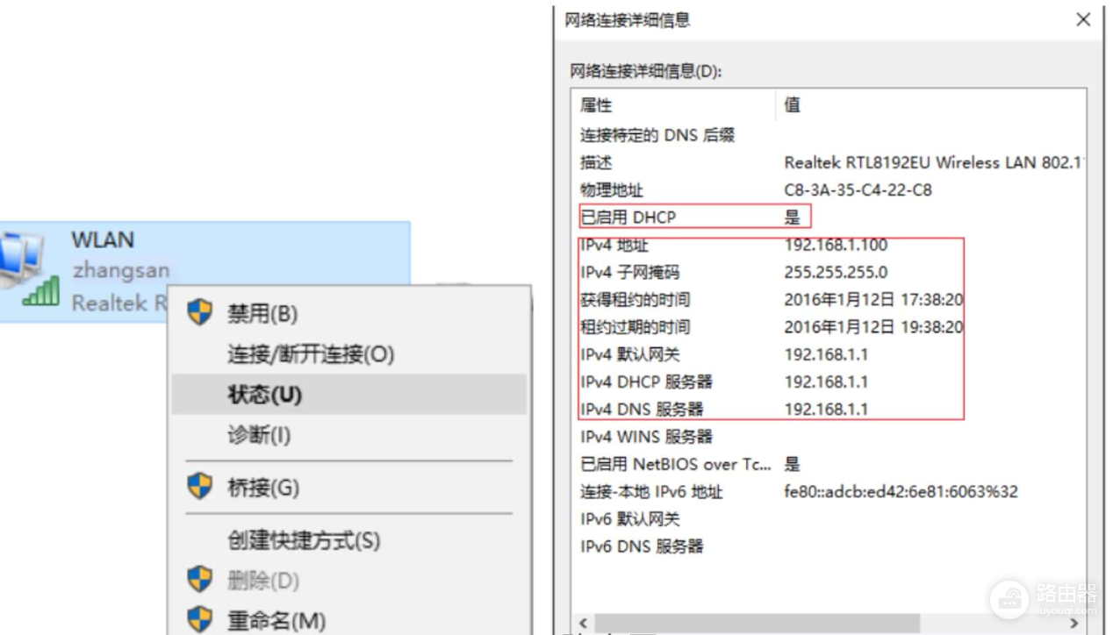This screenshot has height=635, width=1113.
Task: Click the C8-3A-35-C4-22-C8 MAC address value
Action: click(x=858, y=189)
